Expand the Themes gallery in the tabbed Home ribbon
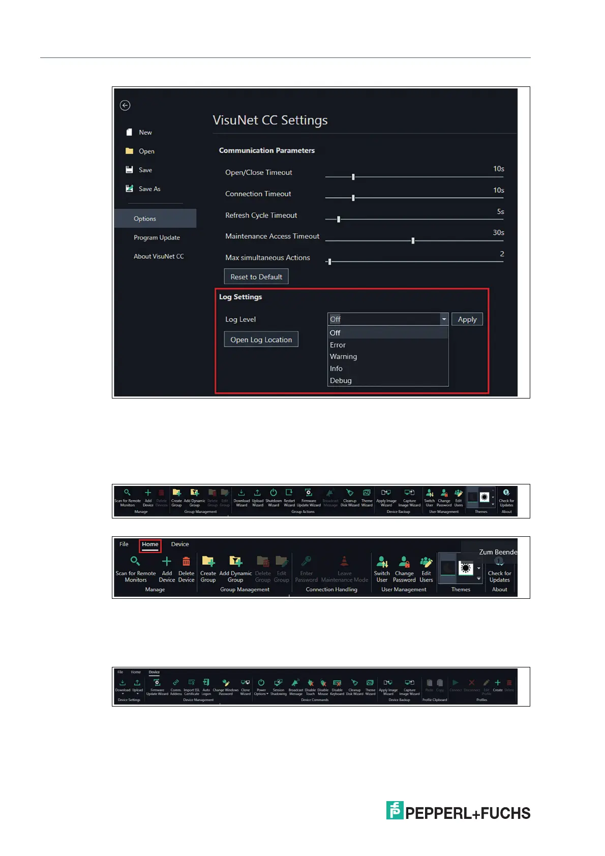The height and width of the screenshot is (856, 605). (478, 578)
